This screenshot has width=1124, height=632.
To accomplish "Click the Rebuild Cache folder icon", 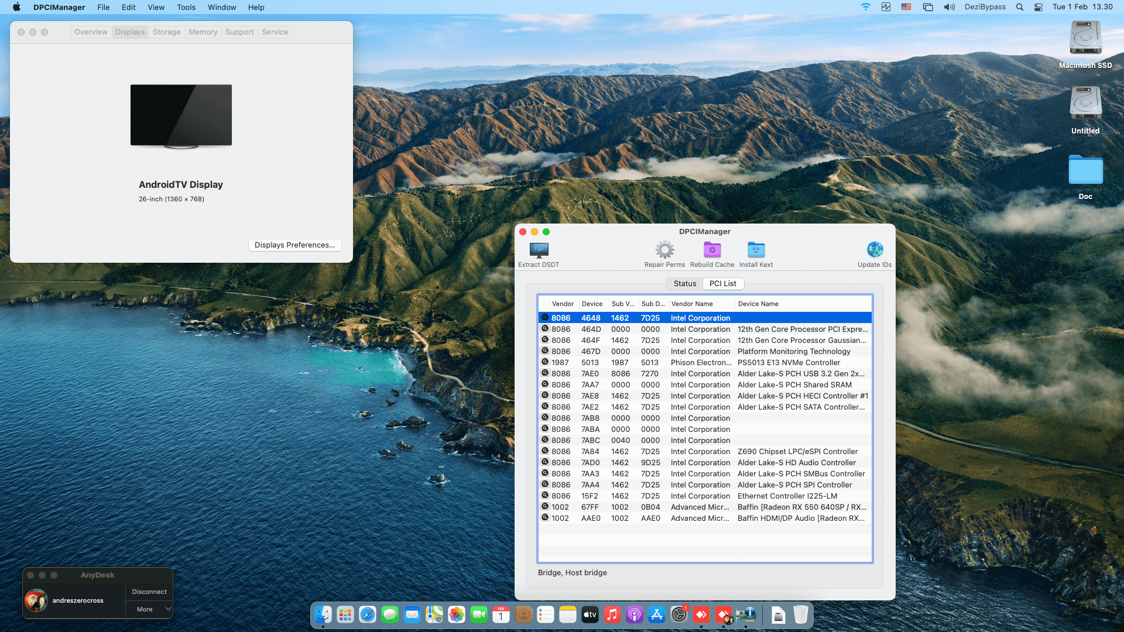I will click(x=712, y=250).
